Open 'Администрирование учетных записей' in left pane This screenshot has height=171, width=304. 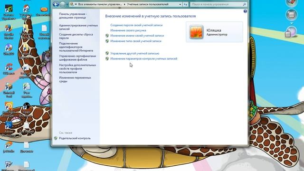tap(78, 27)
